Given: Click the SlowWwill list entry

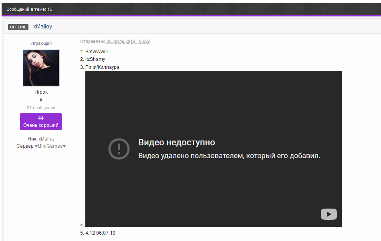Looking at the screenshot, I should click(x=96, y=52).
